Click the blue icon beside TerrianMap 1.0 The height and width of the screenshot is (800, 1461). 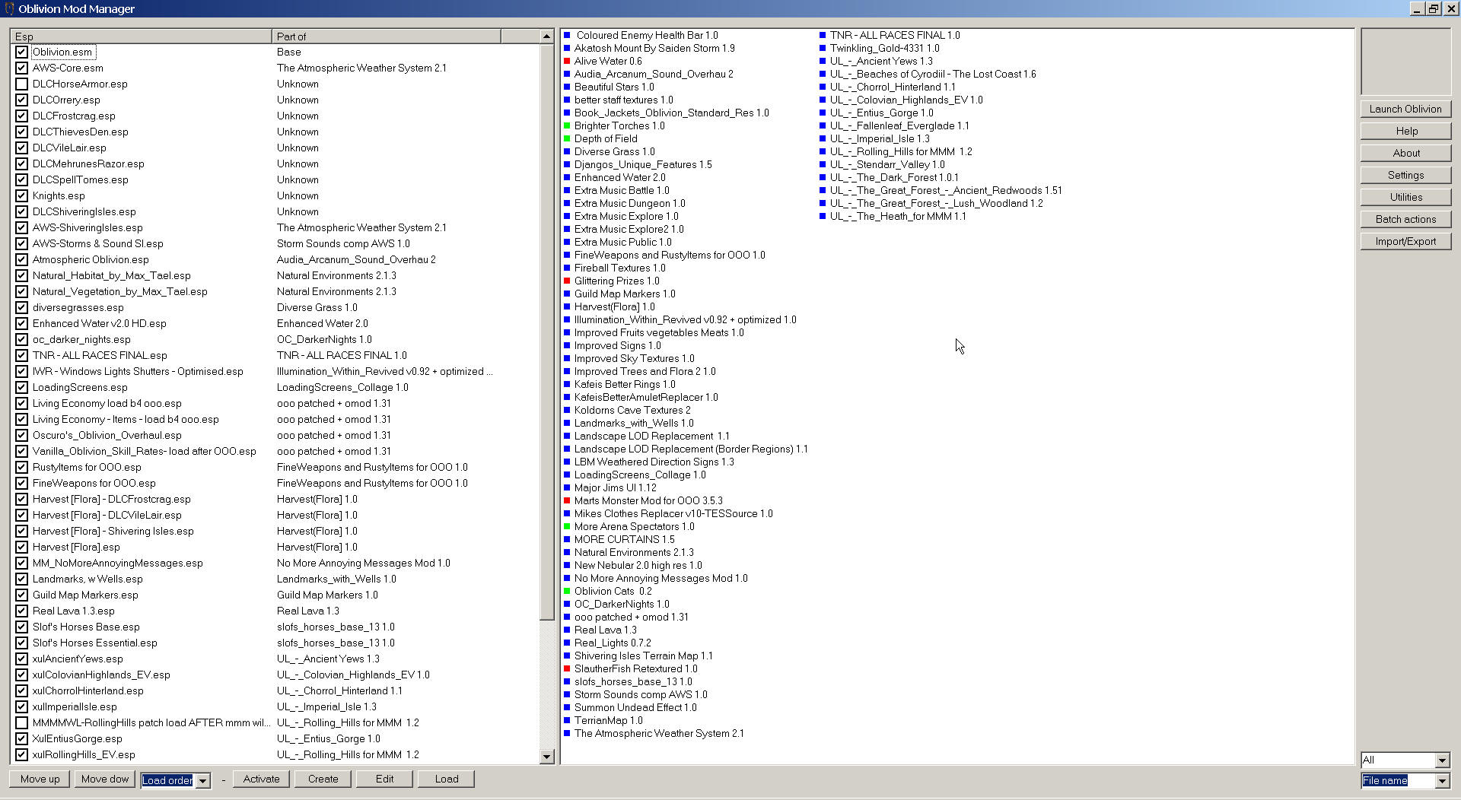click(567, 720)
